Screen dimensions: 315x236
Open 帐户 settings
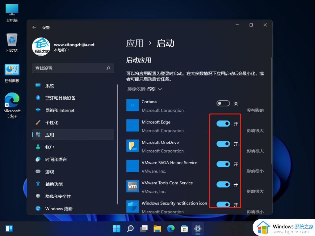pos(73,147)
